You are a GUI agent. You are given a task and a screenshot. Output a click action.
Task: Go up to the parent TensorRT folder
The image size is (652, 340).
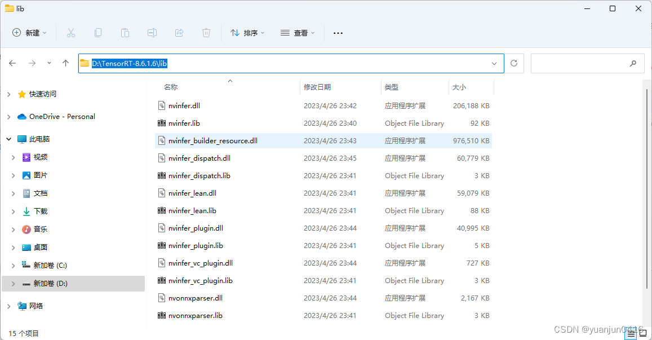(65, 63)
